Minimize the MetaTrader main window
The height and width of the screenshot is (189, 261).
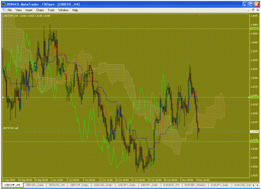[245, 4]
